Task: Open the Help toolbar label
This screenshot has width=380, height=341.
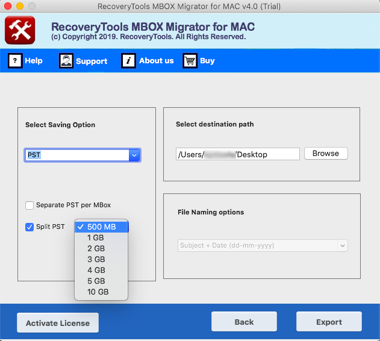Action: click(x=34, y=61)
